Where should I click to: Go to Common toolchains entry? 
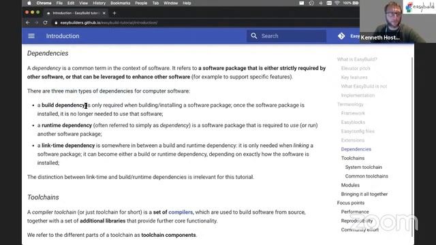click(367, 176)
